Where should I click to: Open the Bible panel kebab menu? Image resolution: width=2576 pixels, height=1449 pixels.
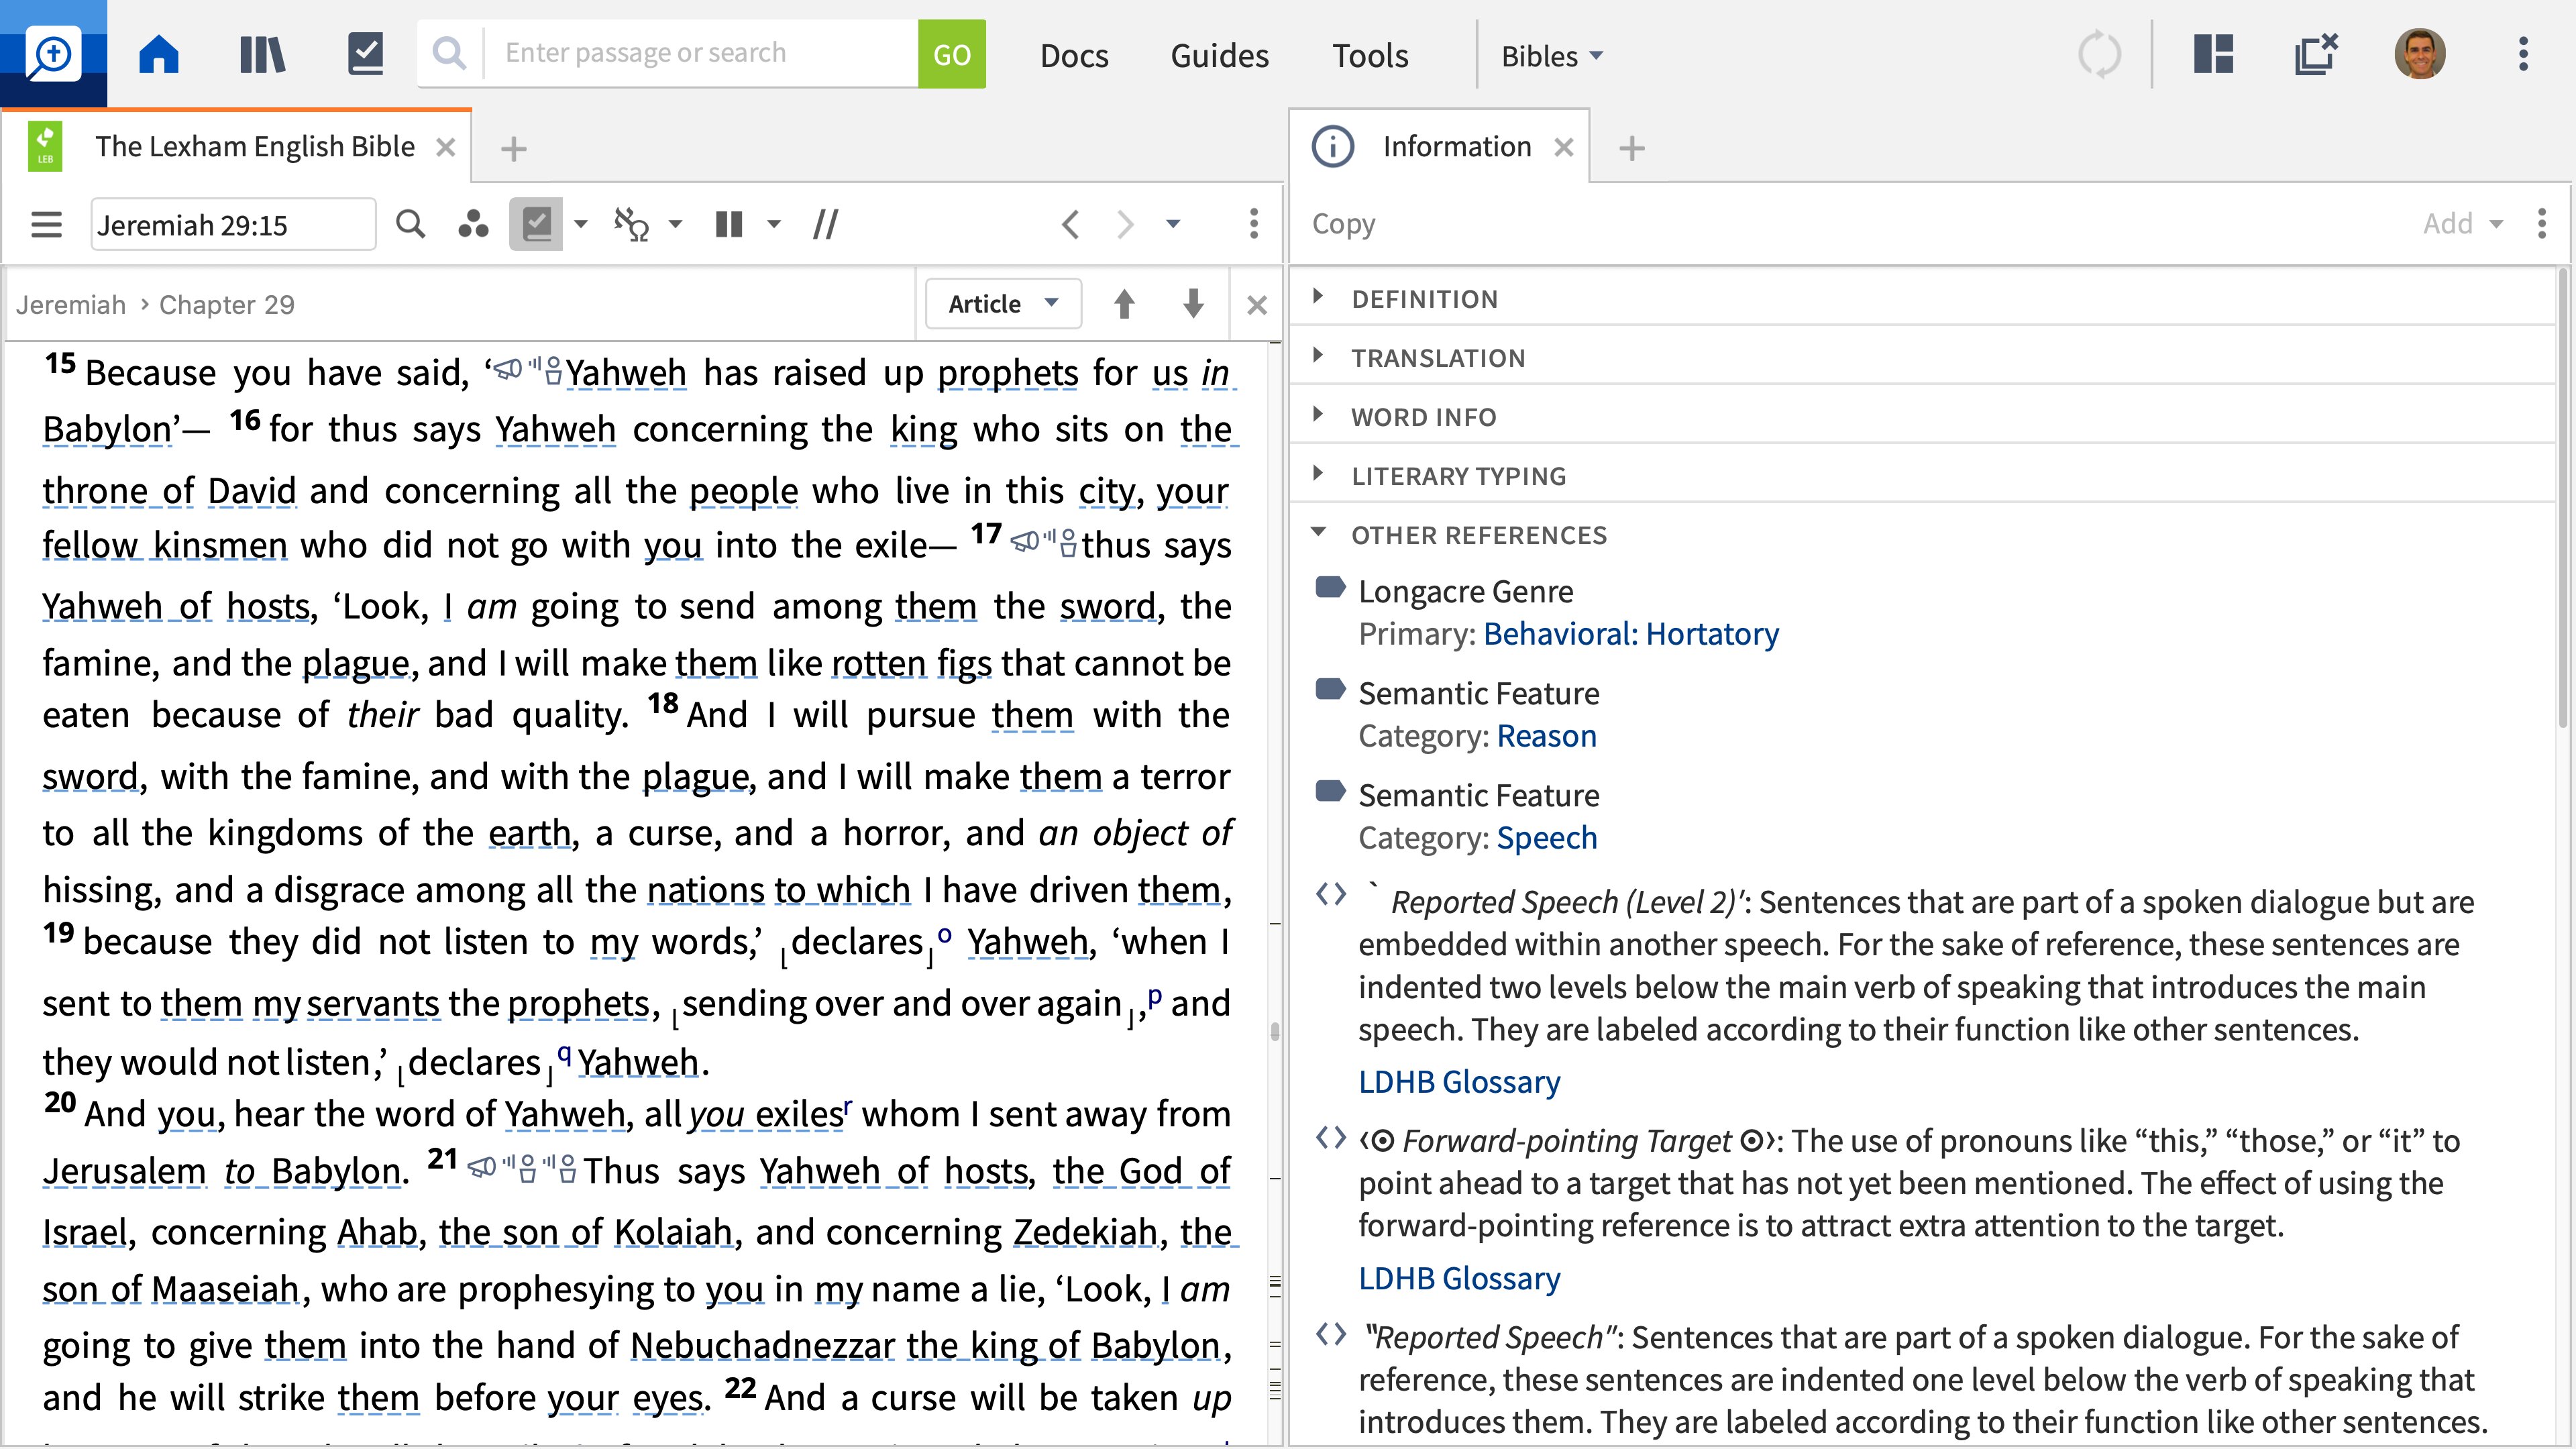(x=1253, y=224)
